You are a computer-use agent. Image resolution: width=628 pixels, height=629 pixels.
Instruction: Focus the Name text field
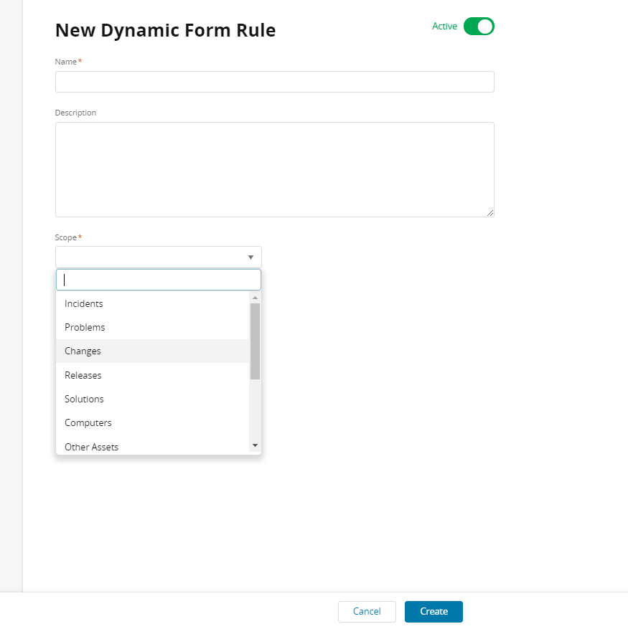pyautogui.click(x=274, y=82)
